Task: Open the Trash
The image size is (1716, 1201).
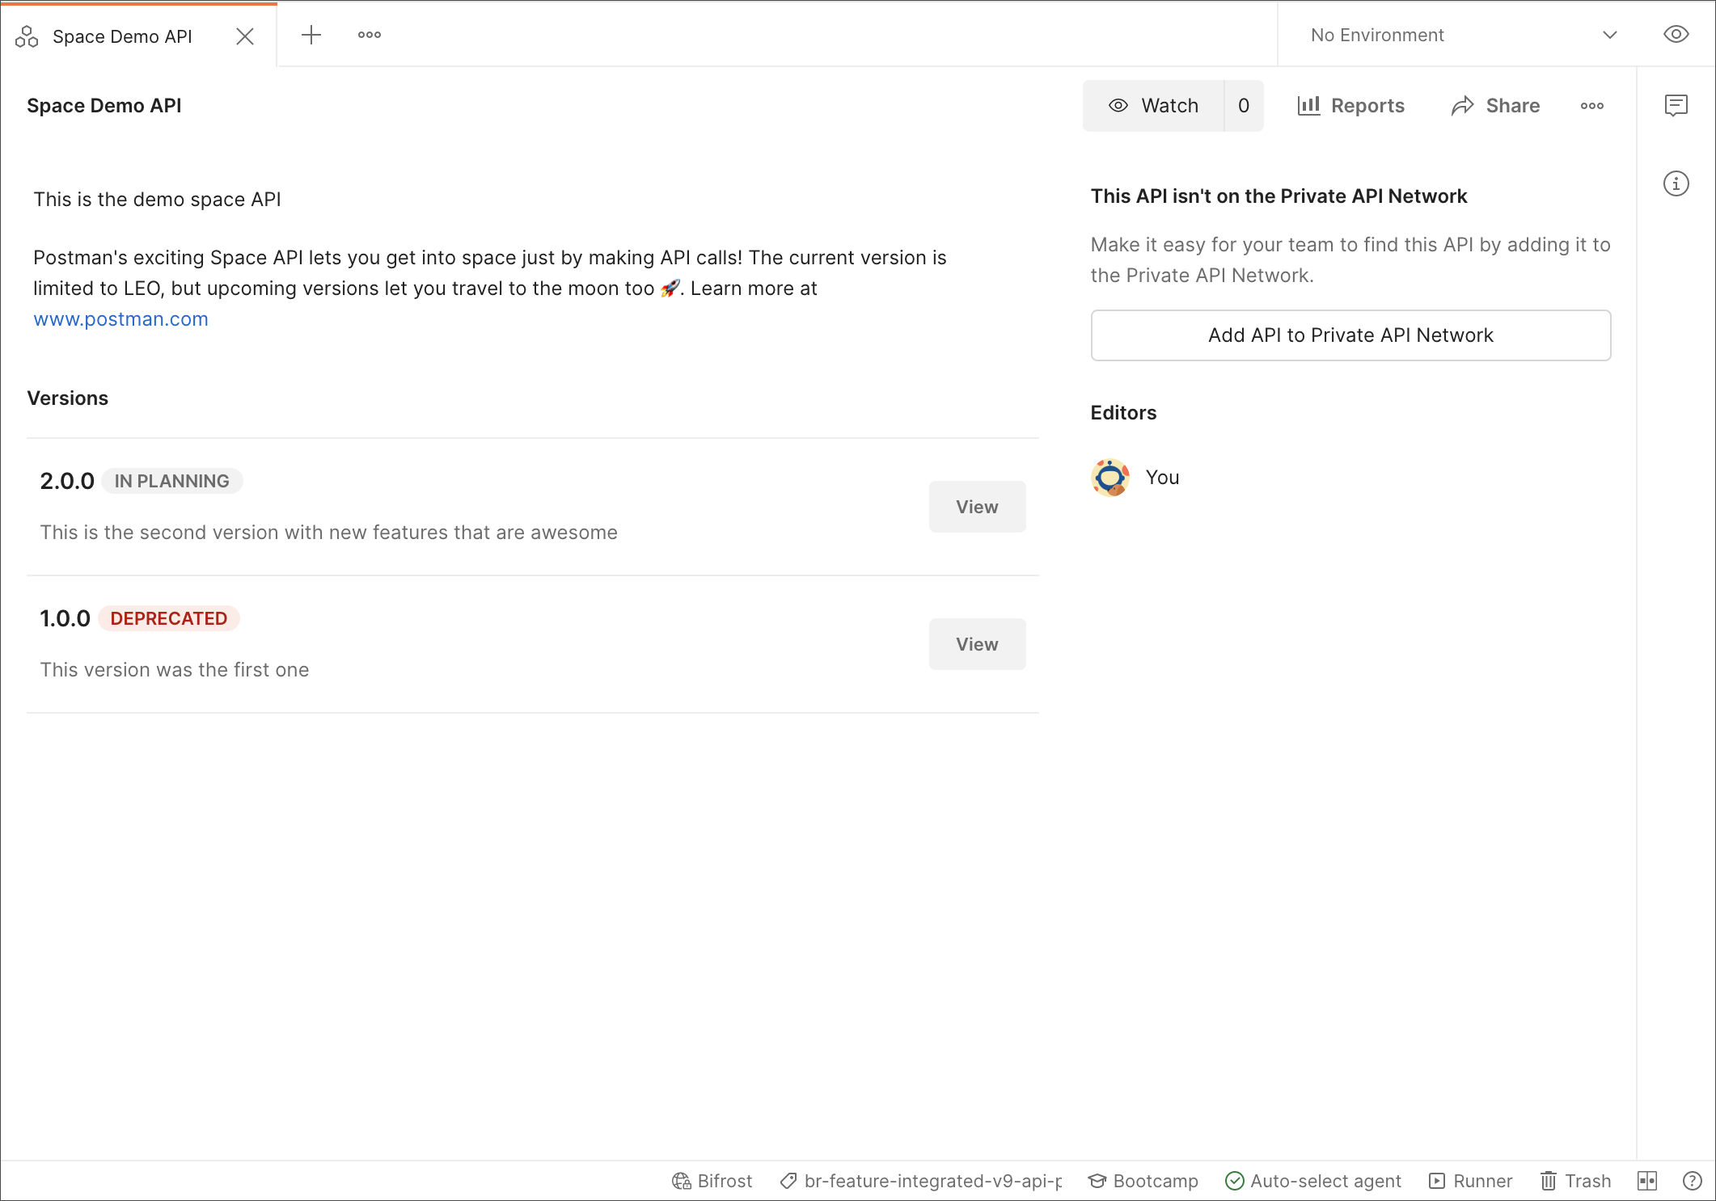Action: point(1575,1181)
